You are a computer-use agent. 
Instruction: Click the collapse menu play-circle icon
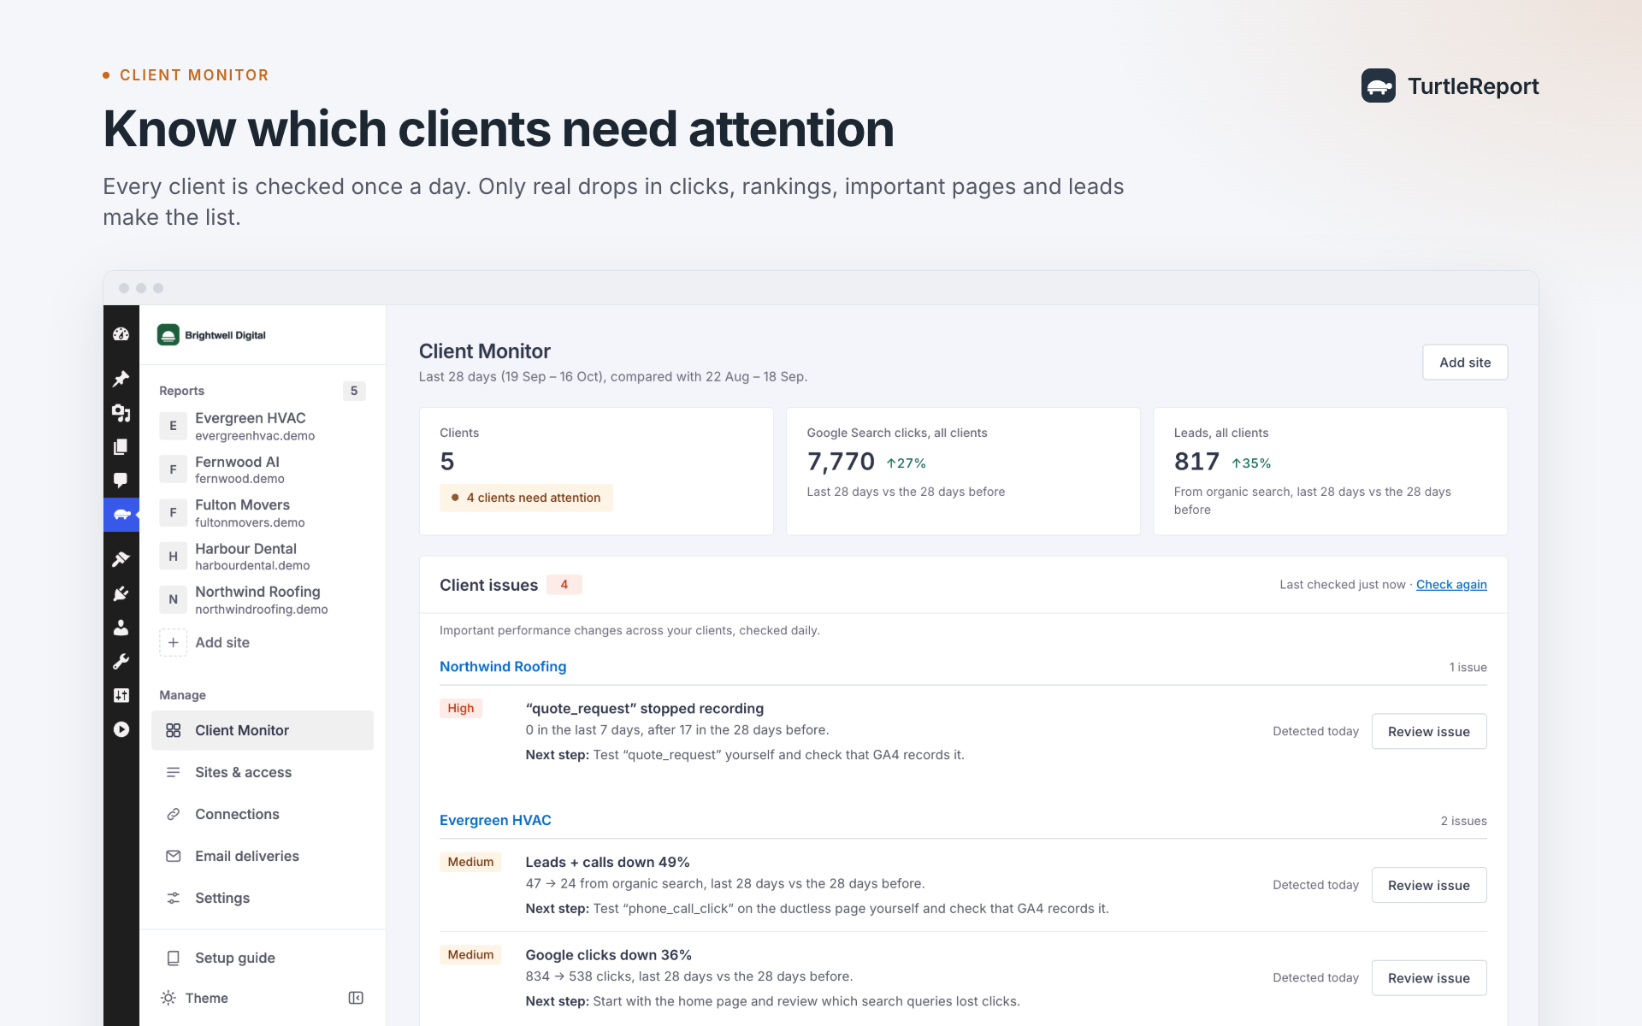point(121,729)
